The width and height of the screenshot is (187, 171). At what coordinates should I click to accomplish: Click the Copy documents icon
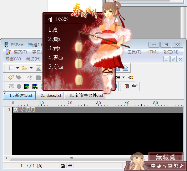coord(38,77)
